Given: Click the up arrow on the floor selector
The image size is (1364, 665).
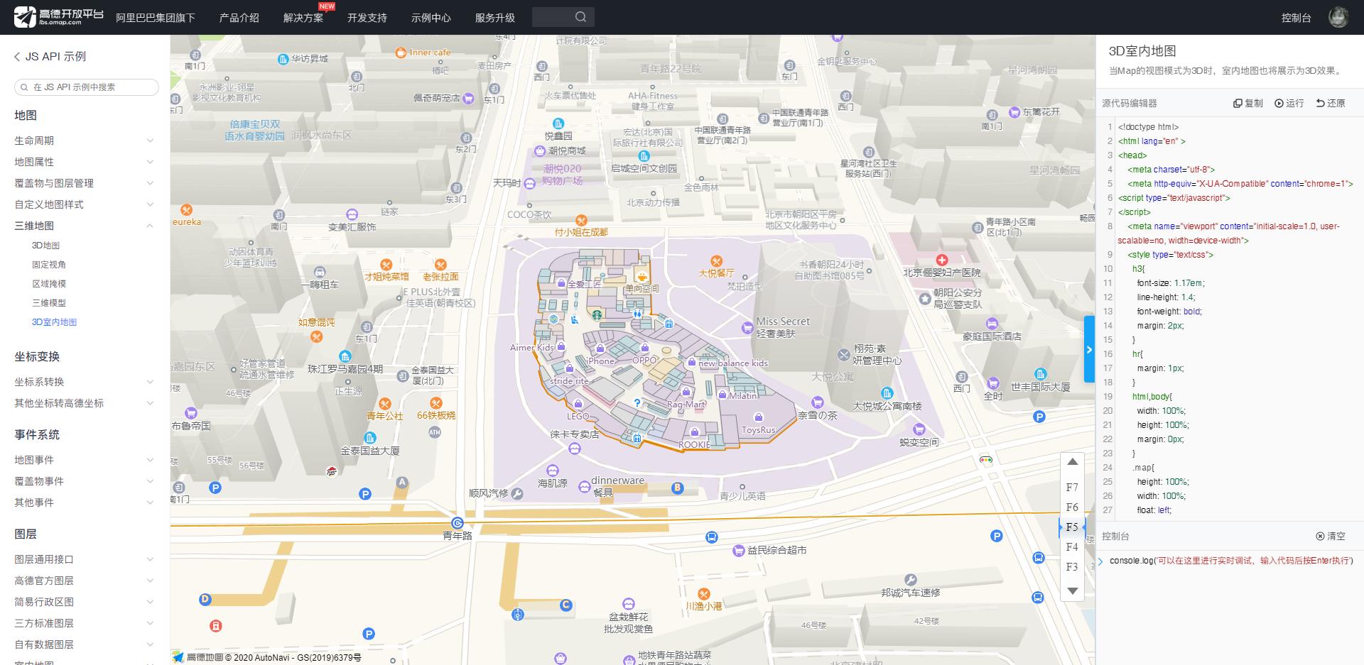Looking at the screenshot, I should [1072, 462].
